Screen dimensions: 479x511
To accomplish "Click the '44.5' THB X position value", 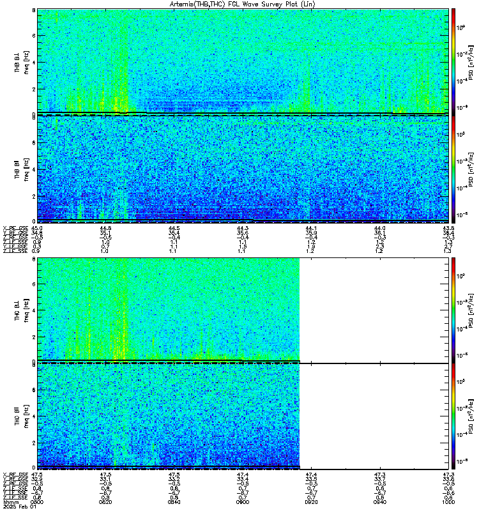I will [174, 228].
